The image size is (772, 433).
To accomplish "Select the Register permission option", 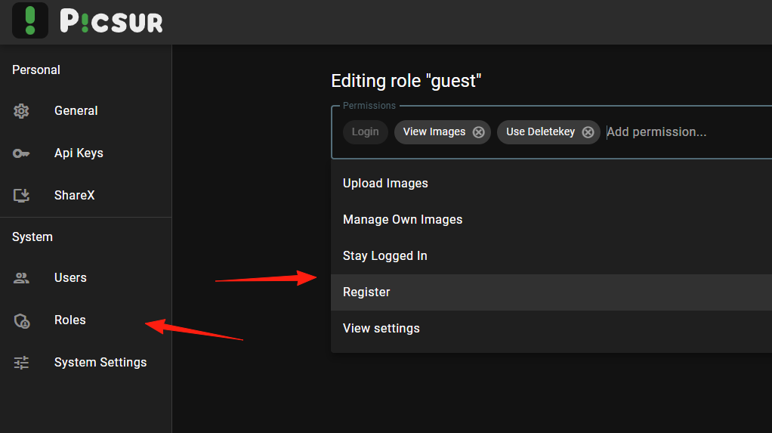I will coord(551,292).
